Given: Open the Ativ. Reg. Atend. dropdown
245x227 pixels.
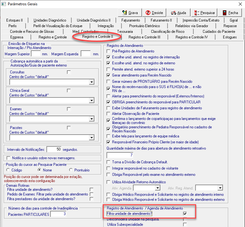Looking at the screenshot, I should tap(220, 188).
